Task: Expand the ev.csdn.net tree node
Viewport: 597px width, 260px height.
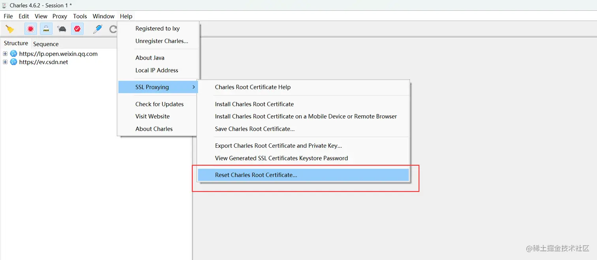Action: pos(5,62)
